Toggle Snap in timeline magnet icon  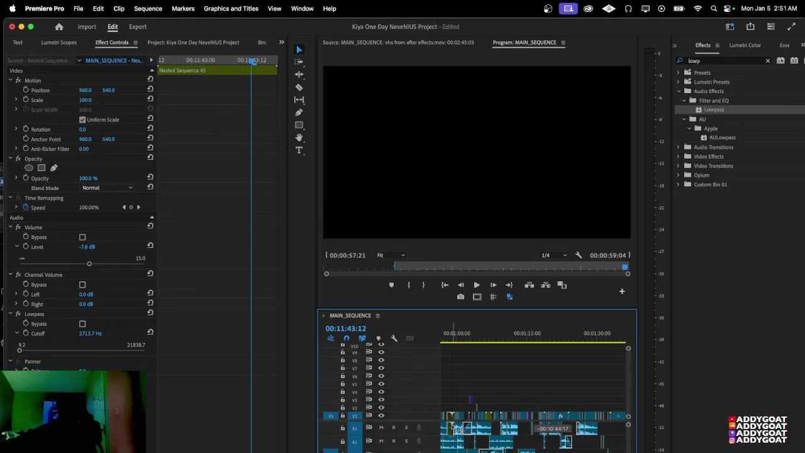tap(347, 338)
